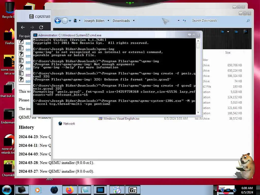
Task: Show hidden tray icons arrow
Action: 216,190
